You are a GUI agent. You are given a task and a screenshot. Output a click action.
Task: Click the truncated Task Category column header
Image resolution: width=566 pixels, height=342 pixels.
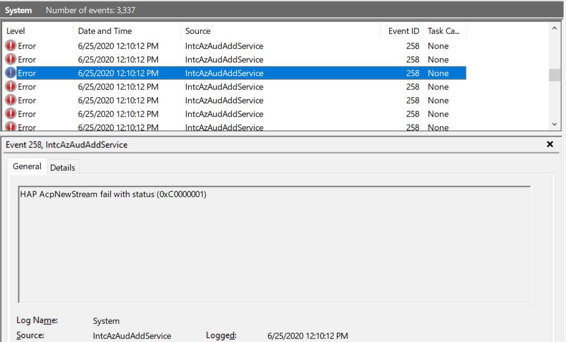click(443, 31)
